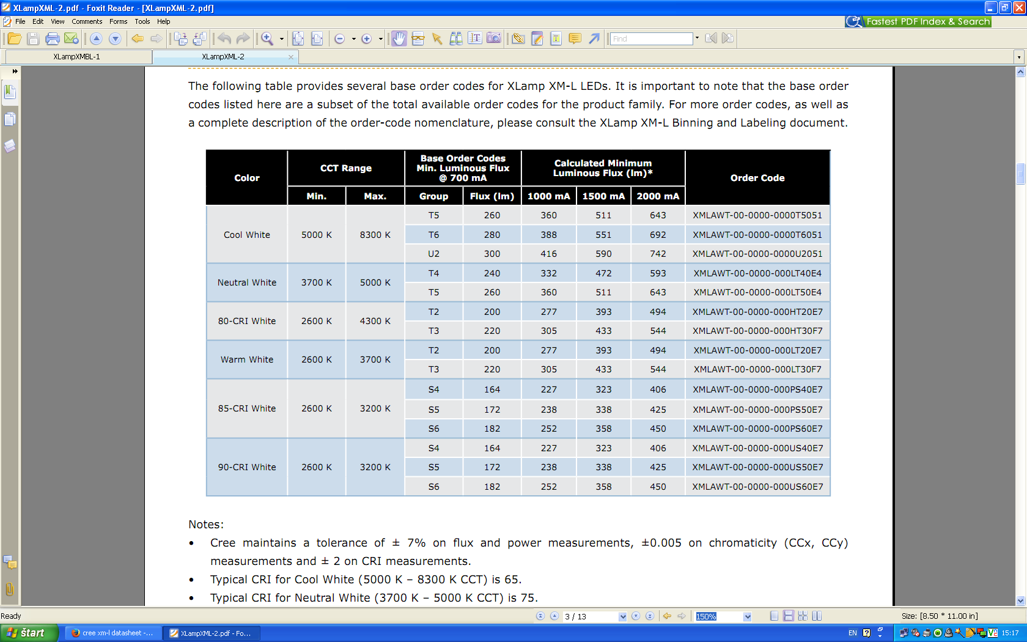This screenshot has height=642, width=1027.
Task: Click the Undo arrow icon
Action: 224,39
